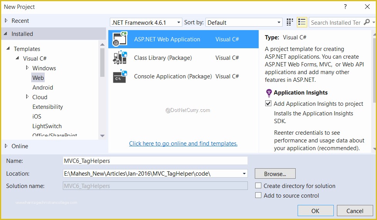This screenshot has height=220, width=377.
Task: Enable Create directory for solution
Action: 258,186
